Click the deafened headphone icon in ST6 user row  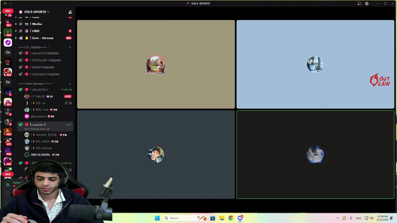point(70,103)
